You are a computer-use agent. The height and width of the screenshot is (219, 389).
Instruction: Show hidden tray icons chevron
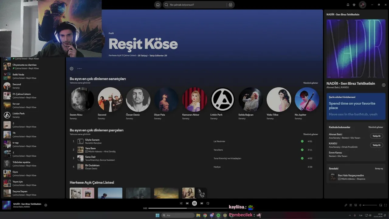(350, 215)
